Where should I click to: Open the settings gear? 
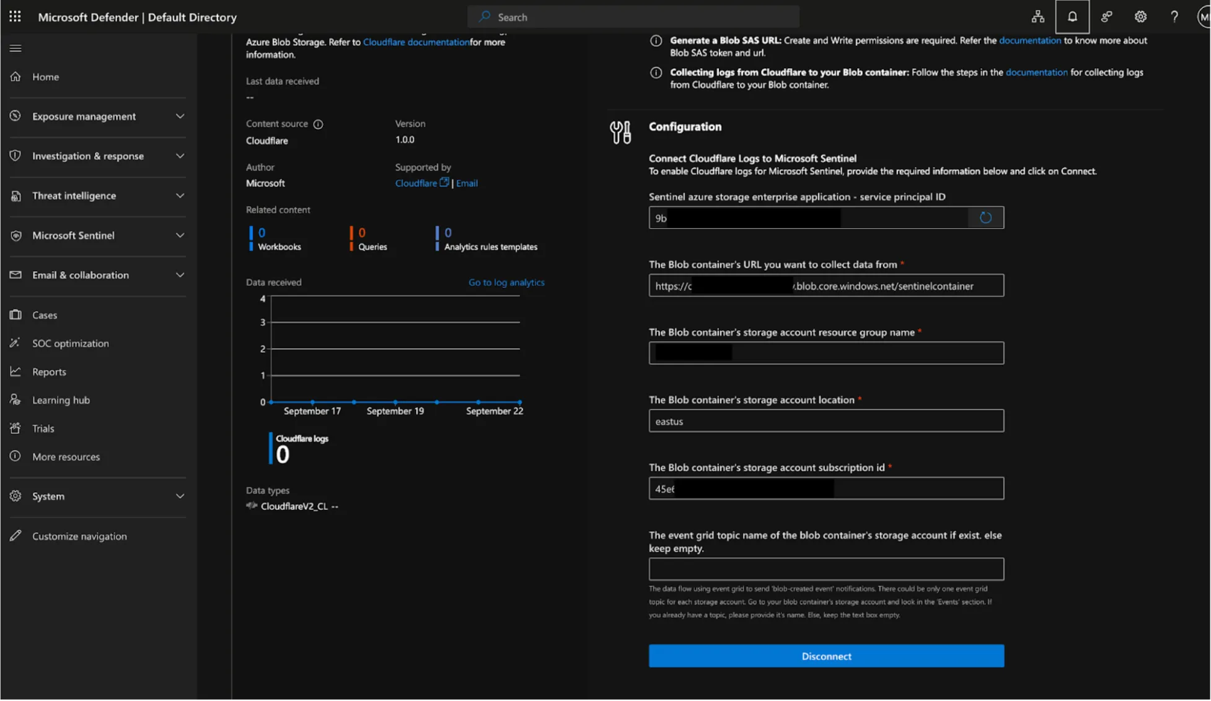(1140, 17)
